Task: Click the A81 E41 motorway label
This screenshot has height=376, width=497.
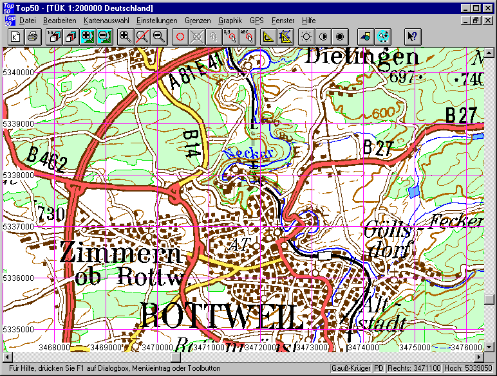Action: 195,71
